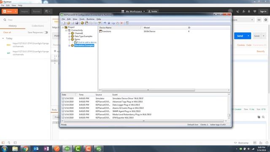The height and width of the screenshot is (152, 270).
Task: Click Open Project folder icon in KEPServerEX toolbar
Action: [68, 23]
